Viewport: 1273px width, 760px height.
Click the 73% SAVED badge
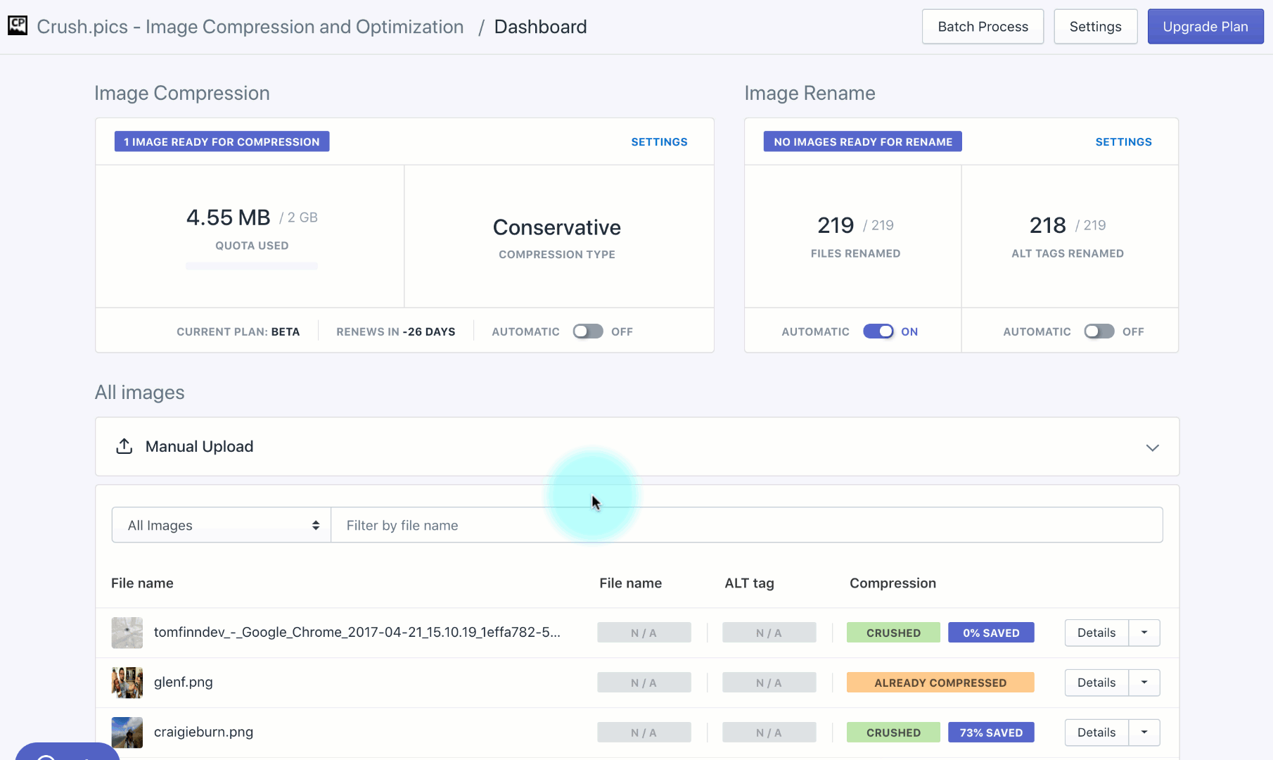pyautogui.click(x=991, y=733)
